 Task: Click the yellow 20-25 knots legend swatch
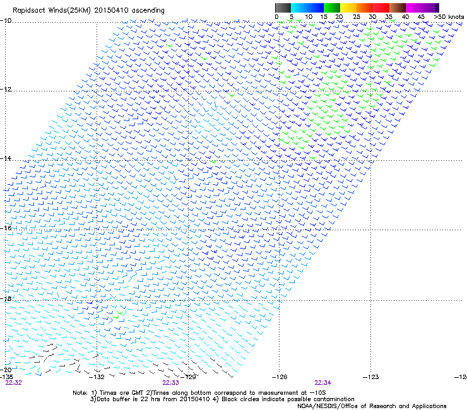(x=348, y=8)
